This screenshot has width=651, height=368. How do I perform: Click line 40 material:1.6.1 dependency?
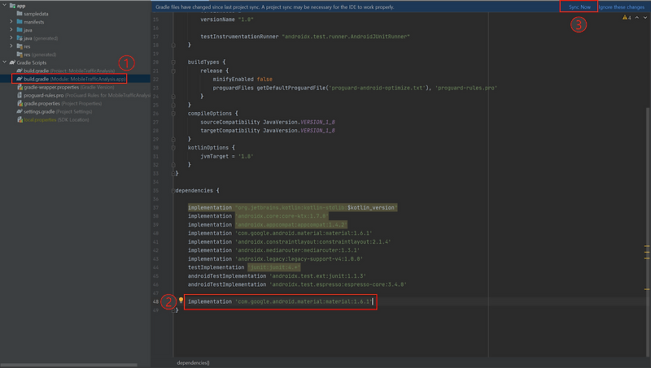280,233
